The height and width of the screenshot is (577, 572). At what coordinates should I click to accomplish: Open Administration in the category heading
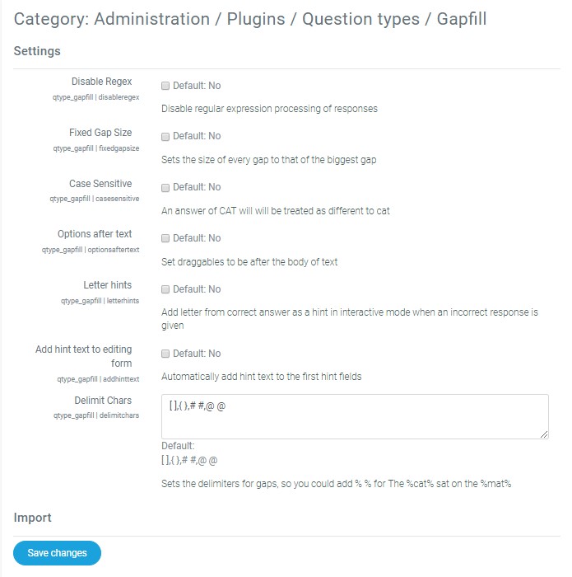[x=151, y=19]
